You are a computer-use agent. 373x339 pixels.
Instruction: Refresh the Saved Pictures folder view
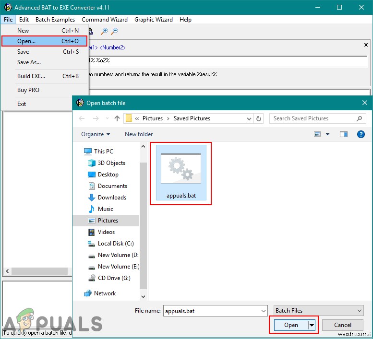click(x=259, y=118)
